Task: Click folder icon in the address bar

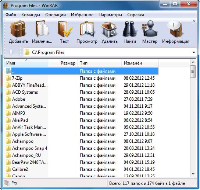Action: pos(27,52)
